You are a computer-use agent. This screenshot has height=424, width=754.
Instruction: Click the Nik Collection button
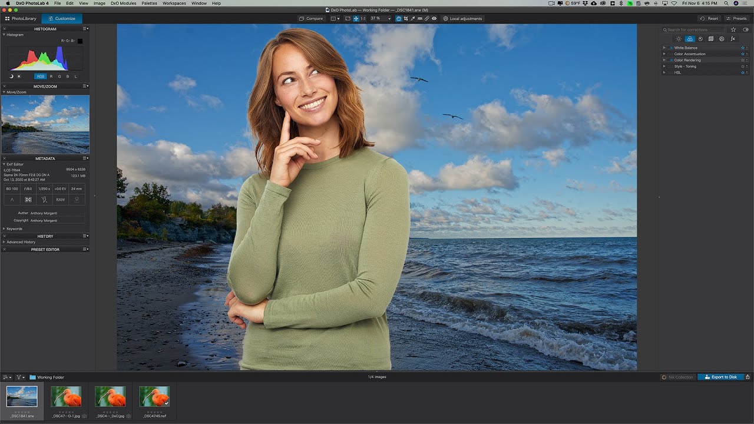(x=677, y=377)
